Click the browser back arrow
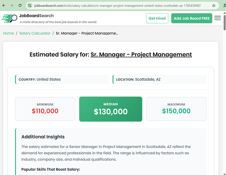The image size is (226, 175). tap(4, 6)
